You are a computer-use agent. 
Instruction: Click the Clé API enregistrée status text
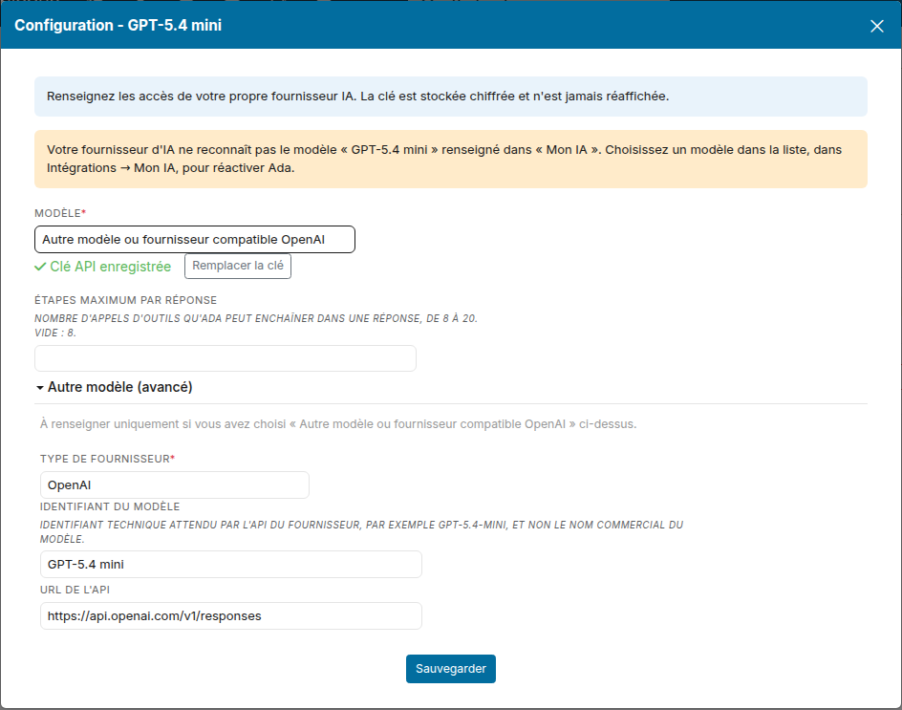click(x=111, y=267)
